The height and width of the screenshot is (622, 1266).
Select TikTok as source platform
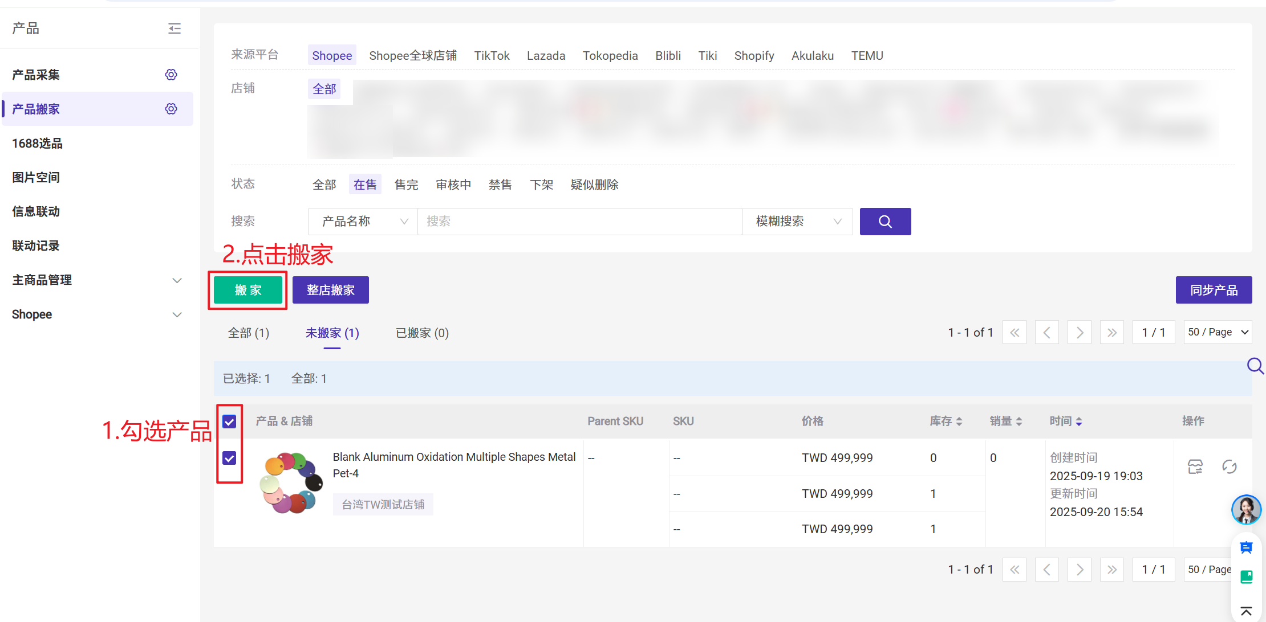492,56
